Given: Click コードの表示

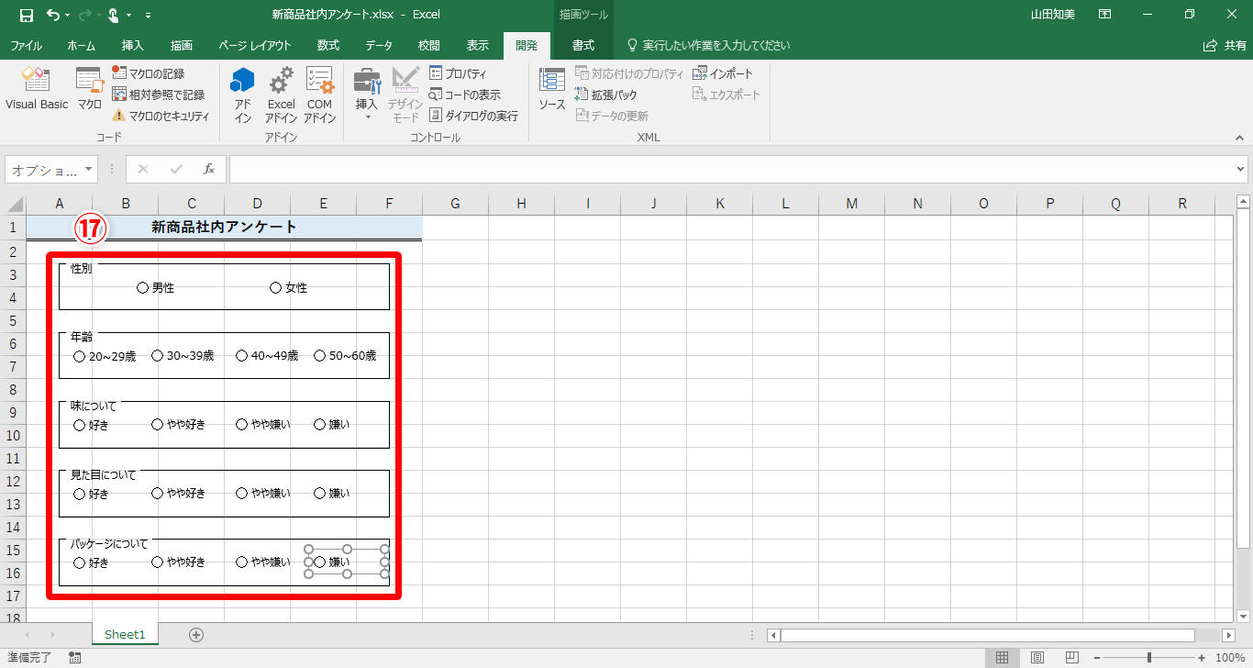Looking at the screenshot, I should pos(465,95).
